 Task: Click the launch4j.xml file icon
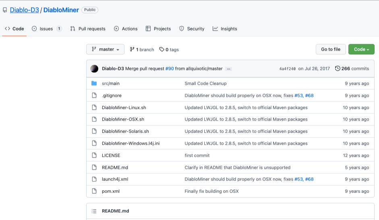(94, 179)
